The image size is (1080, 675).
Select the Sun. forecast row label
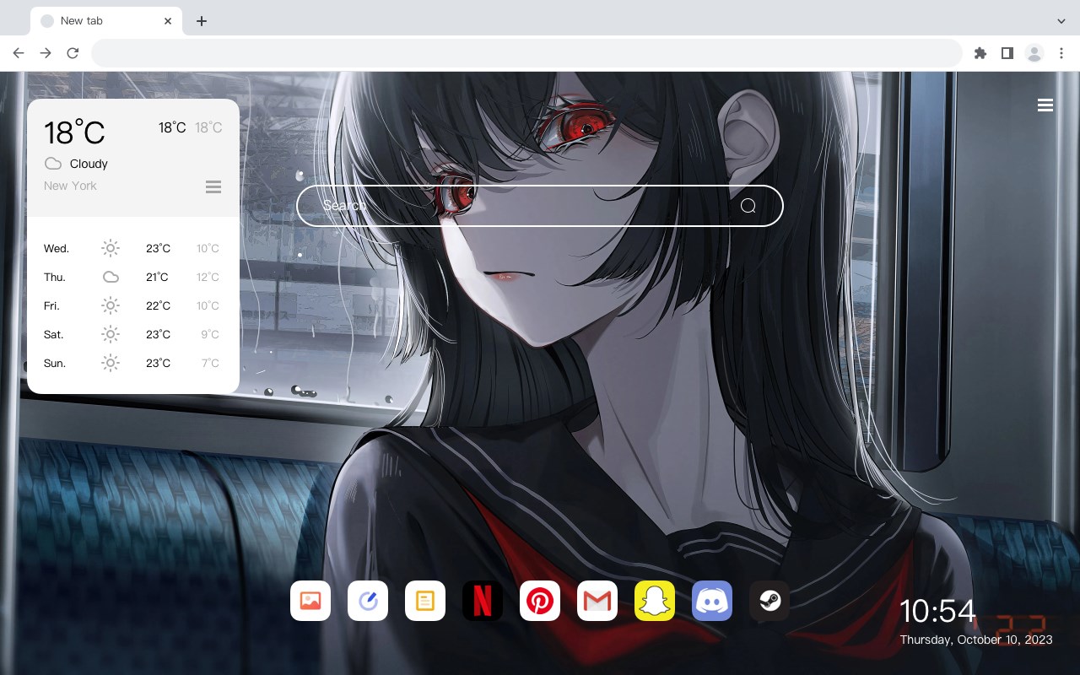point(55,363)
